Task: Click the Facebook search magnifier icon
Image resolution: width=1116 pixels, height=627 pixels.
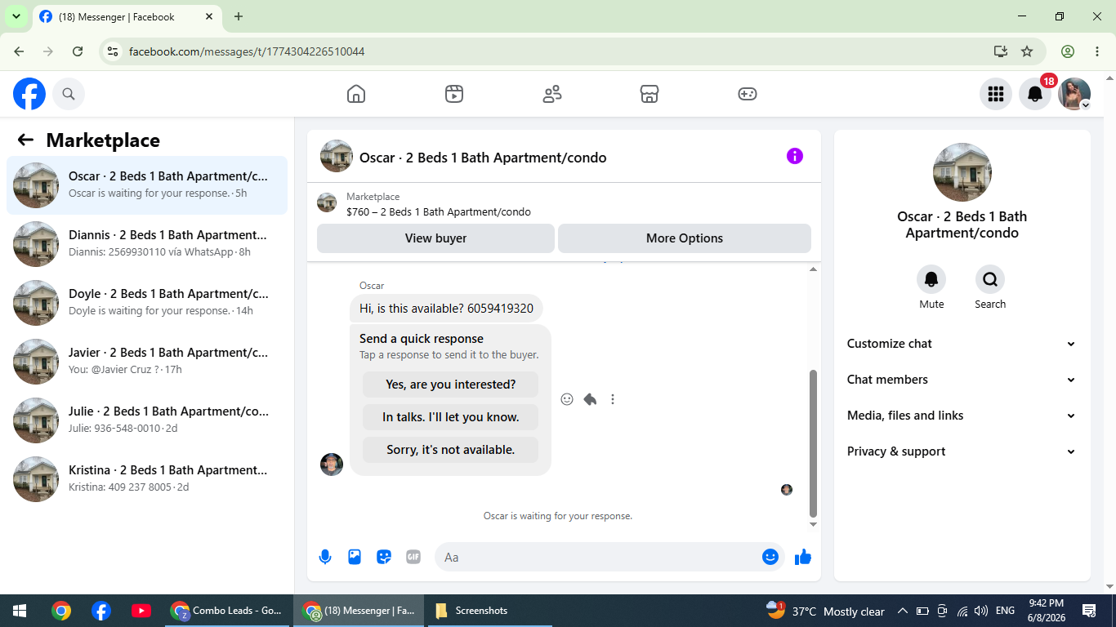Action: [69, 95]
